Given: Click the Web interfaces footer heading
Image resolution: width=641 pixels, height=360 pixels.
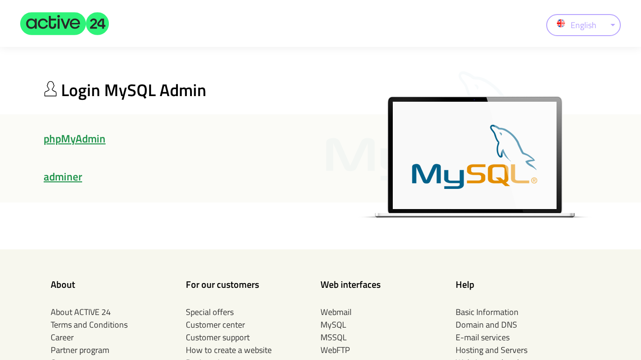Looking at the screenshot, I should click(x=351, y=285).
